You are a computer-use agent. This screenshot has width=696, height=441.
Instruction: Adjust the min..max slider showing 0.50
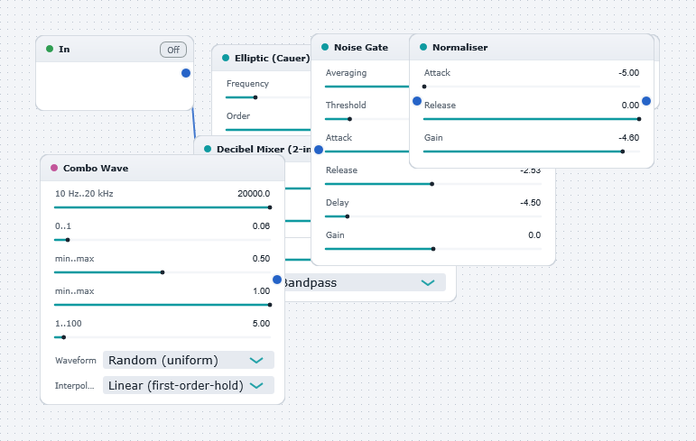pos(162,272)
